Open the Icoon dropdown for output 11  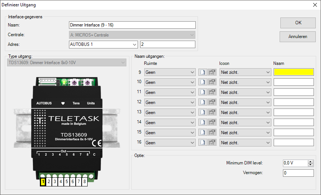coord(245,92)
